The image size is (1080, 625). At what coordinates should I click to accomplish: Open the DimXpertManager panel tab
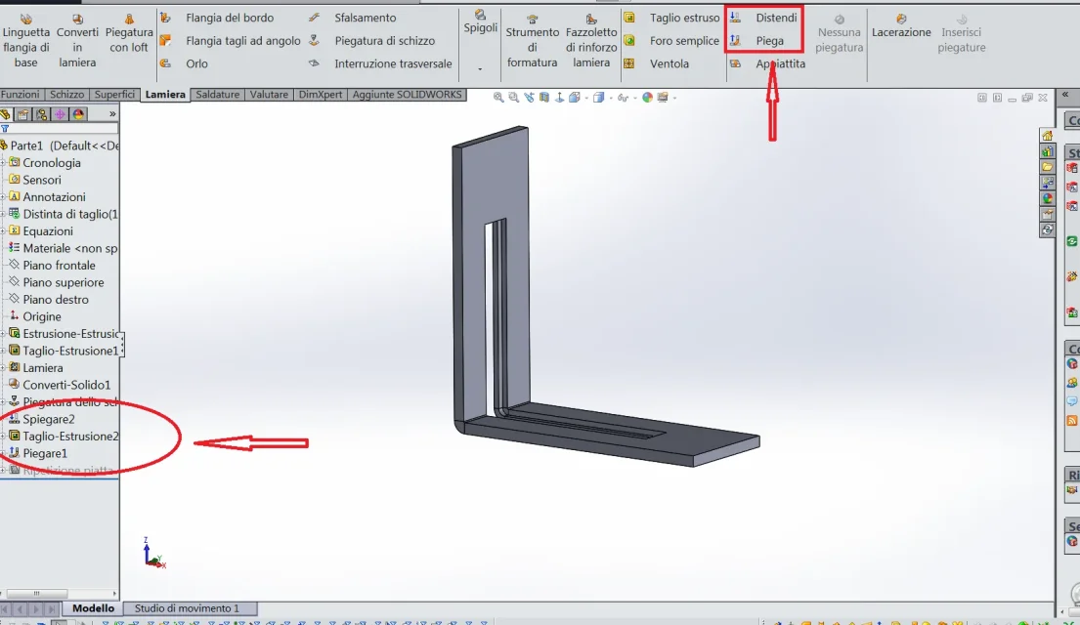(x=60, y=114)
